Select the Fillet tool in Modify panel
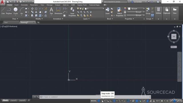183x103 pixels. tap(40, 12)
